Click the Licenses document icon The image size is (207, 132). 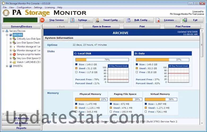point(158,20)
